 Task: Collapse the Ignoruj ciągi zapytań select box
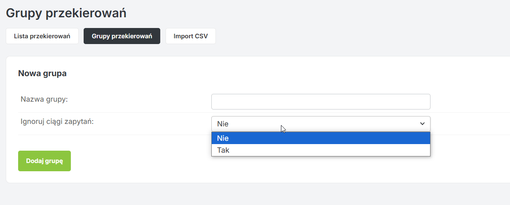tap(321, 124)
